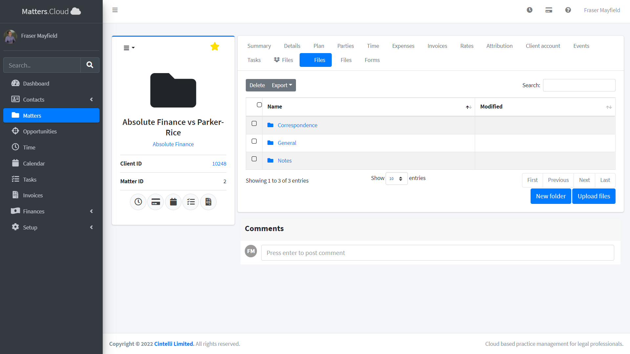Open the Absolute Finance client link
This screenshot has height=354, width=630.
(173, 144)
